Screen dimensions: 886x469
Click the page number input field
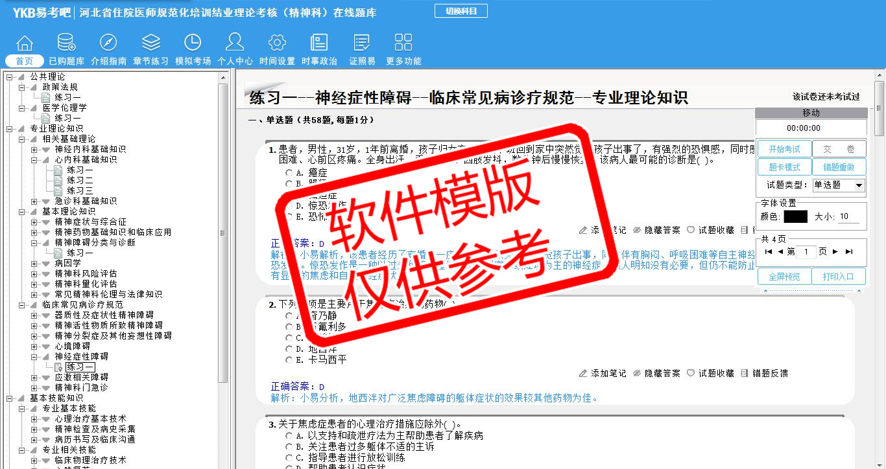coord(806,251)
